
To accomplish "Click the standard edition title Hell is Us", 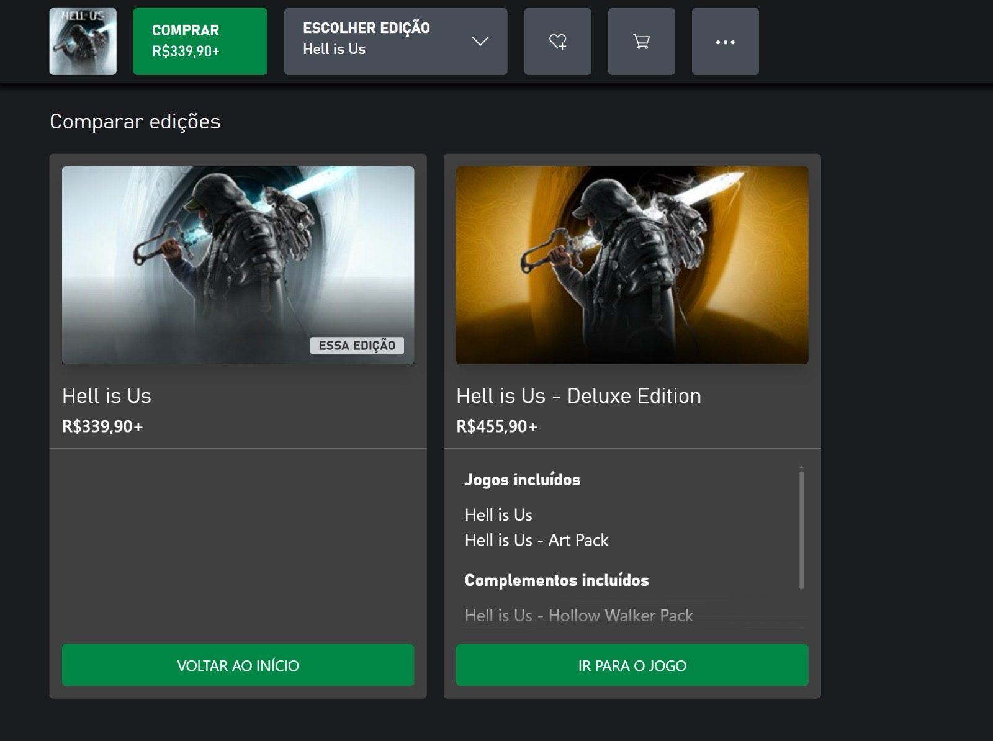I will tap(107, 396).
